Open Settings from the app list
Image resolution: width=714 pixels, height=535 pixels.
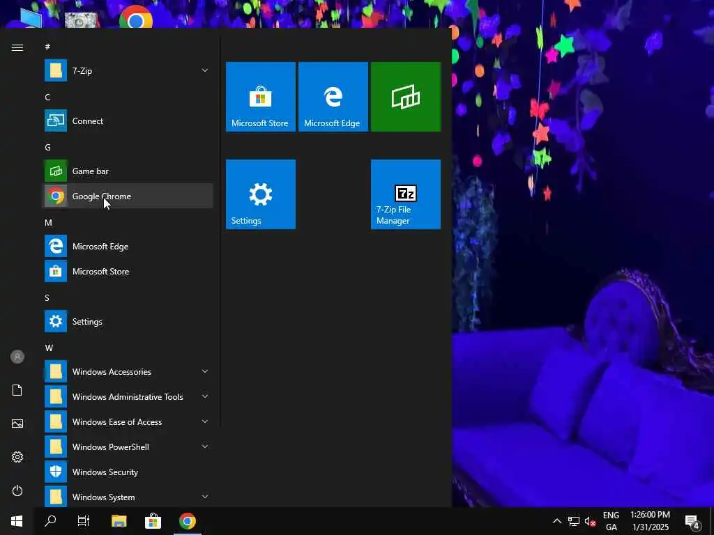pyautogui.click(x=128, y=322)
